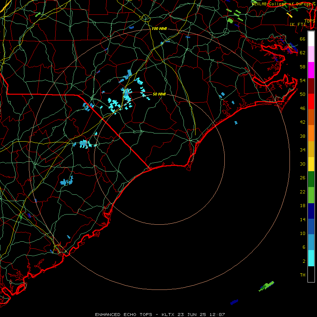The image size is (317, 317).
Task: Pick the light green legend swatch
Action: click(311, 195)
